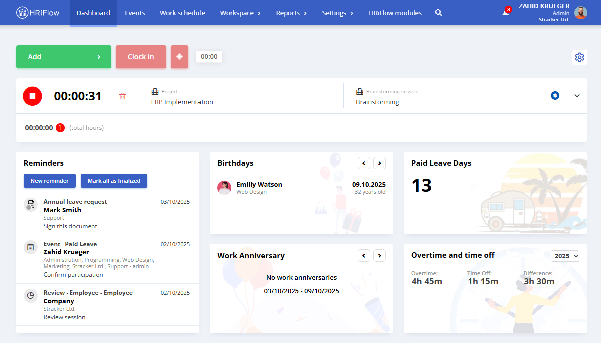Delete the running timer entry

[122, 96]
